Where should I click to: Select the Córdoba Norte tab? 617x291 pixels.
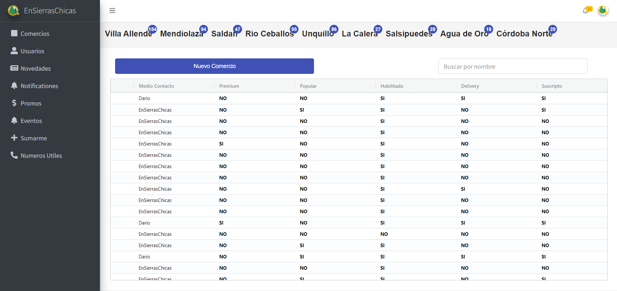(524, 34)
